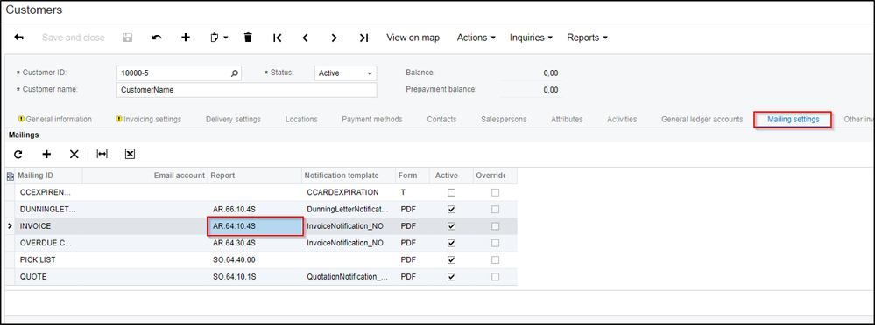Screen dimensions: 875x325
Task: Select CCARDEXPIRATION notification template cell
Action: [349, 192]
